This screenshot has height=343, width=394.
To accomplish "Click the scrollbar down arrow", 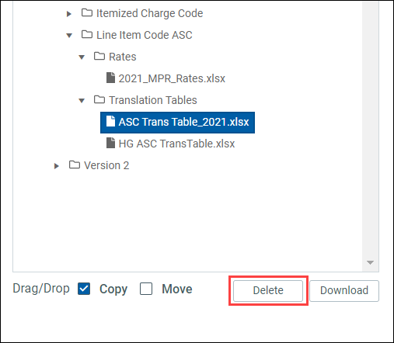I will (x=370, y=262).
